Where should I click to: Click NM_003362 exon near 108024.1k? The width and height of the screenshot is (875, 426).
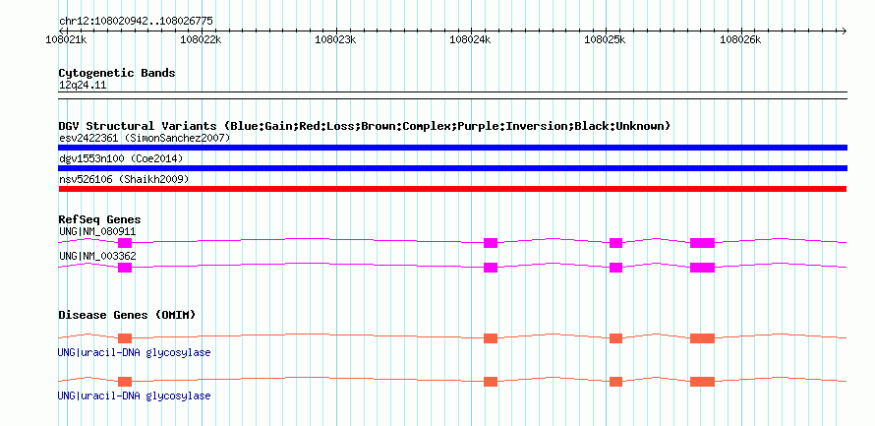pos(491,268)
